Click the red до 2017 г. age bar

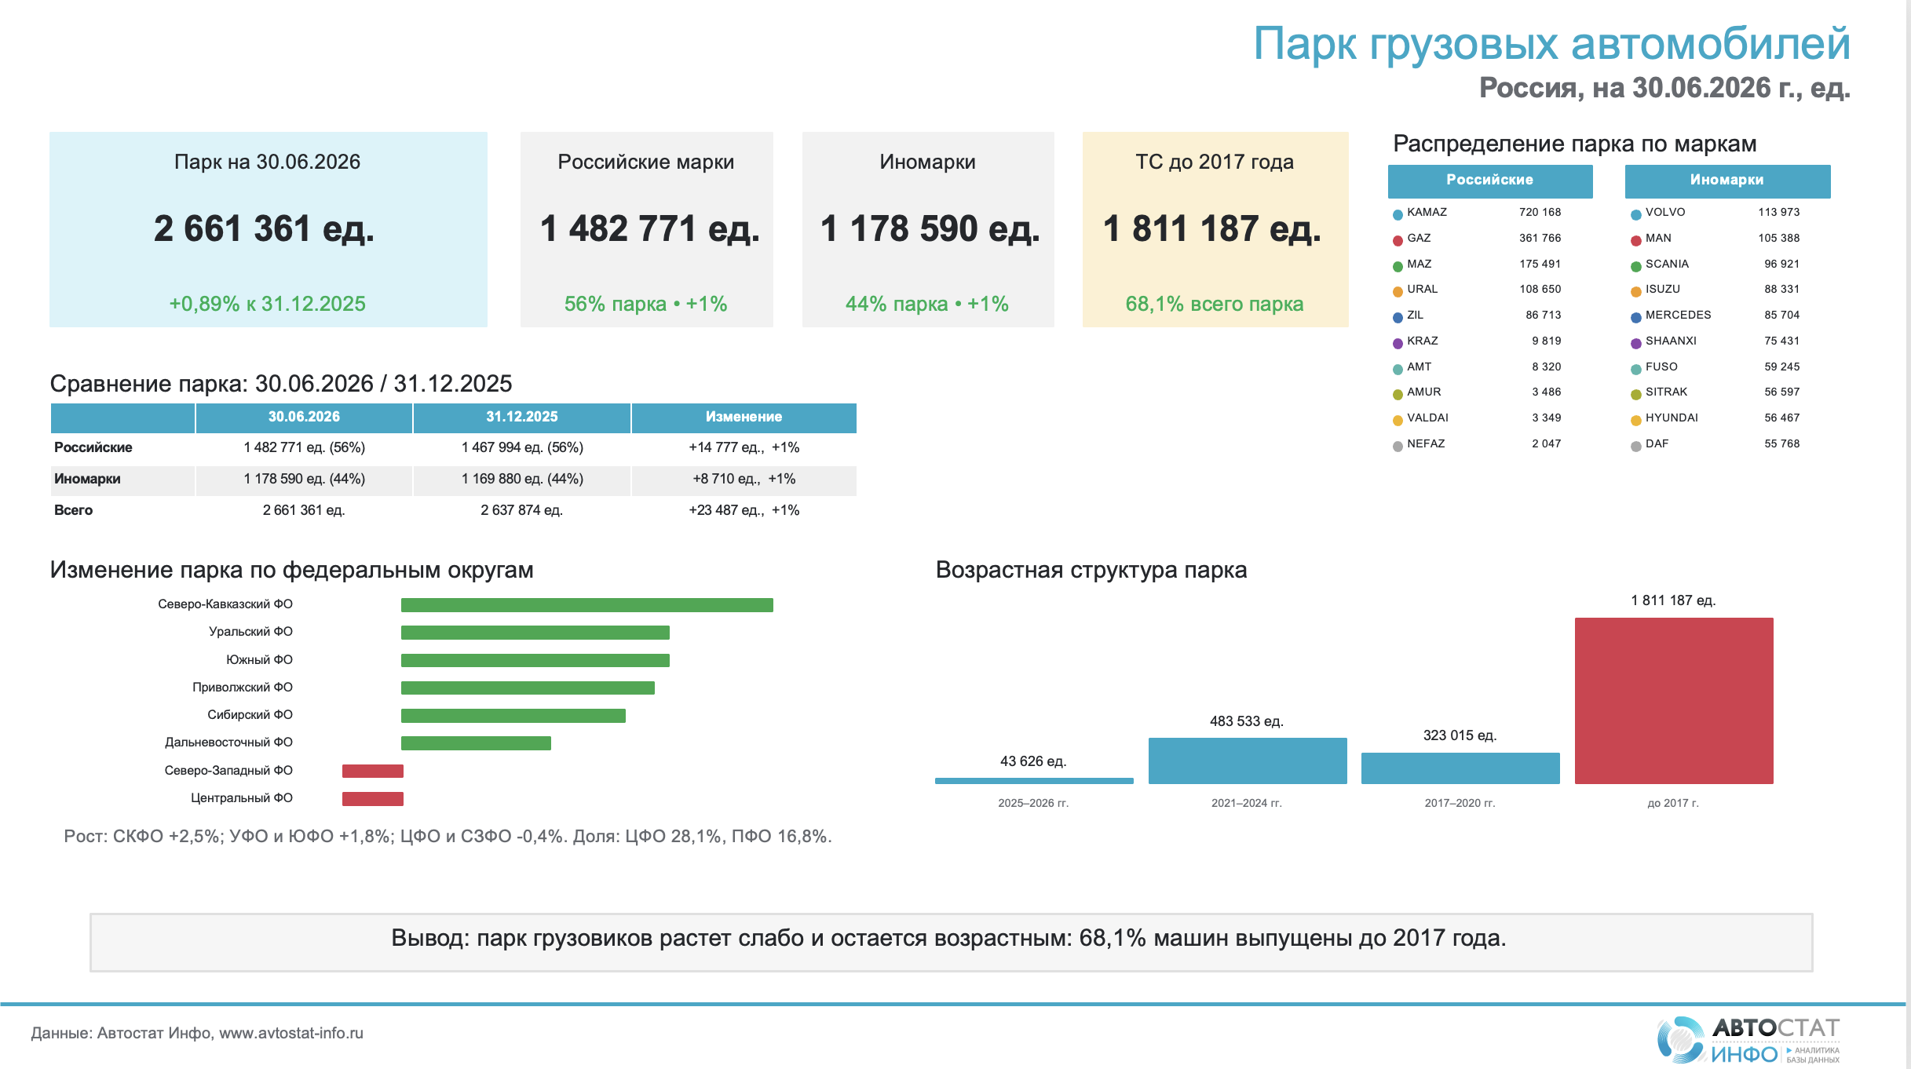click(1674, 701)
